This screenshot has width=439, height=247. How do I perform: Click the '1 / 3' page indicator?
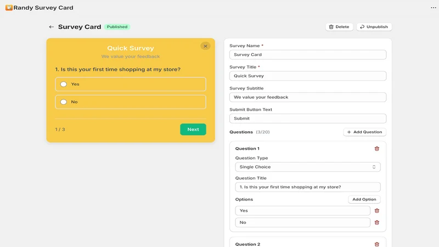click(x=60, y=130)
